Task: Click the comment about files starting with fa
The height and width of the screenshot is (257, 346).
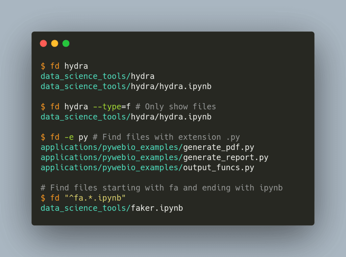Action: click(162, 188)
